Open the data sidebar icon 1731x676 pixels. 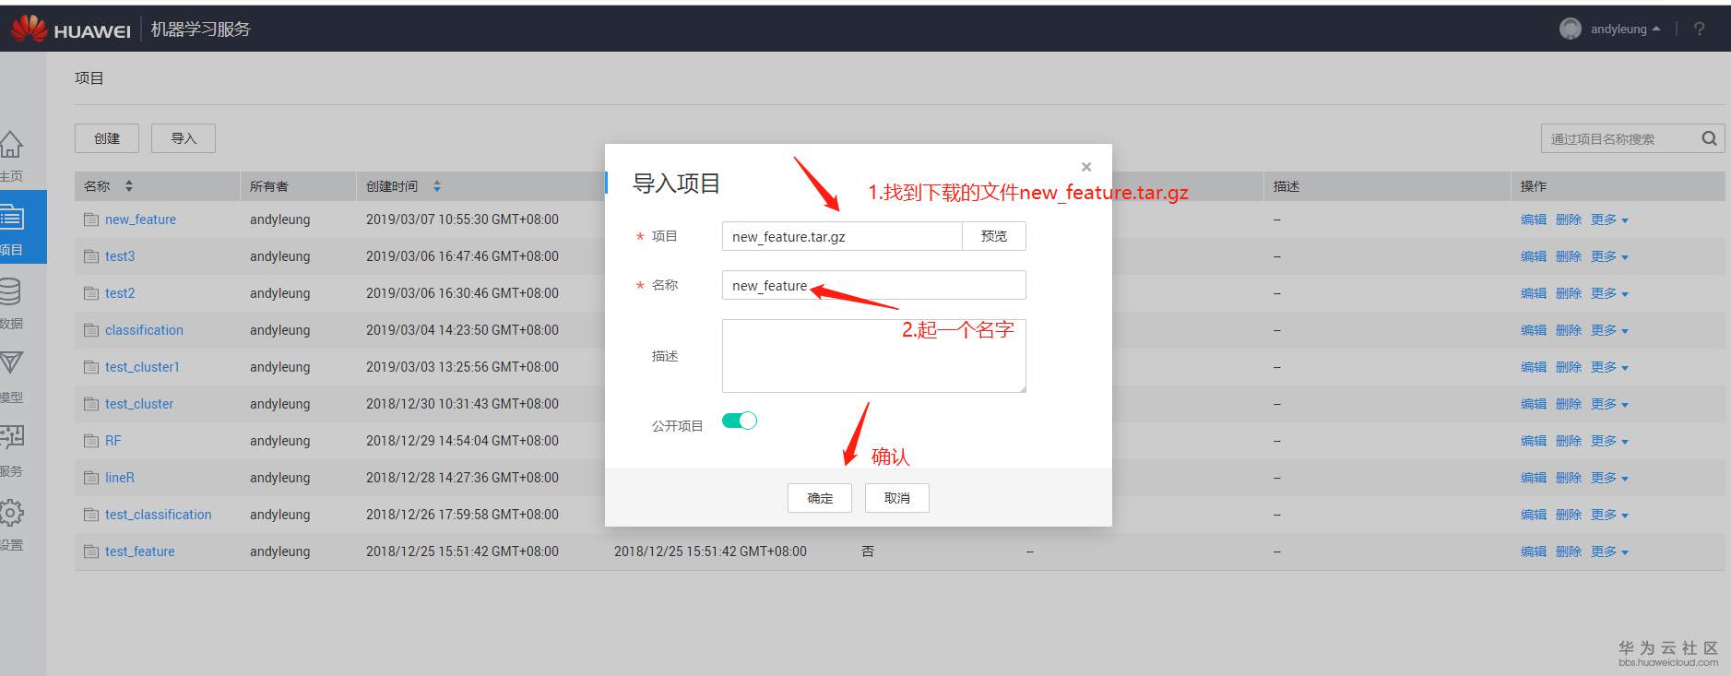tap(10, 291)
